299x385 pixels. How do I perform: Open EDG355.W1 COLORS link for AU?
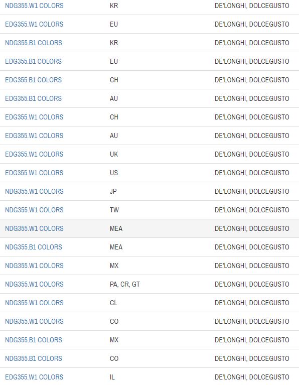coord(34,136)
